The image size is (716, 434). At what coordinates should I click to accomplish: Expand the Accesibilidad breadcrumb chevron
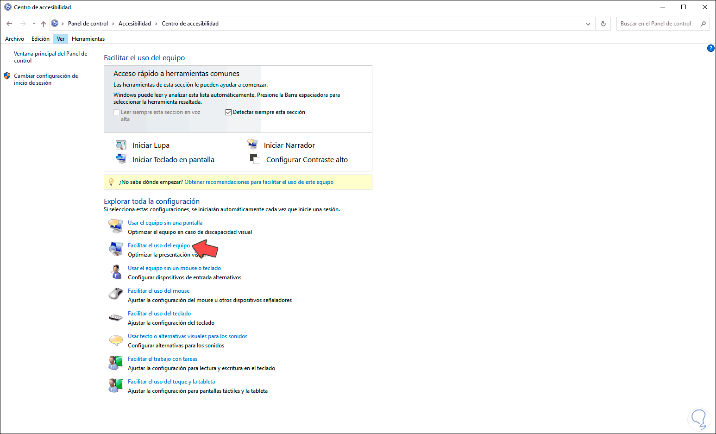156,23
